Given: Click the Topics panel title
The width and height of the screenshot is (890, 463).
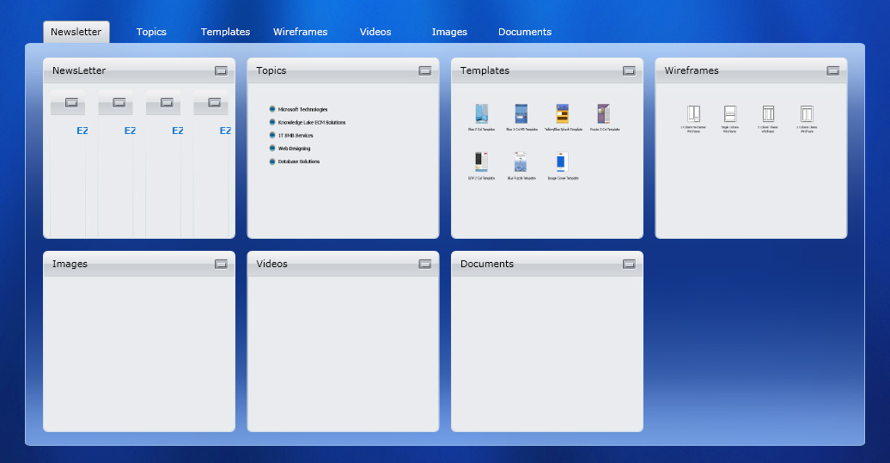Looking at the screenshot, I should 271,71.
